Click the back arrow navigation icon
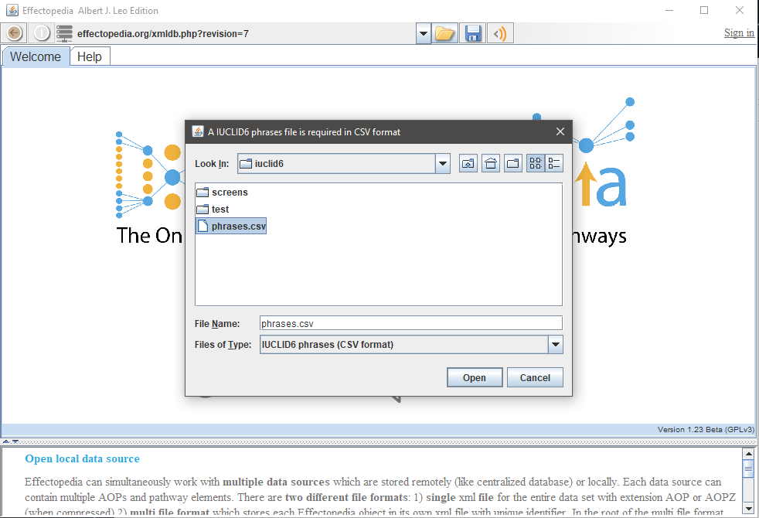Viewport: 759px width, 518px height. point(14,33)
